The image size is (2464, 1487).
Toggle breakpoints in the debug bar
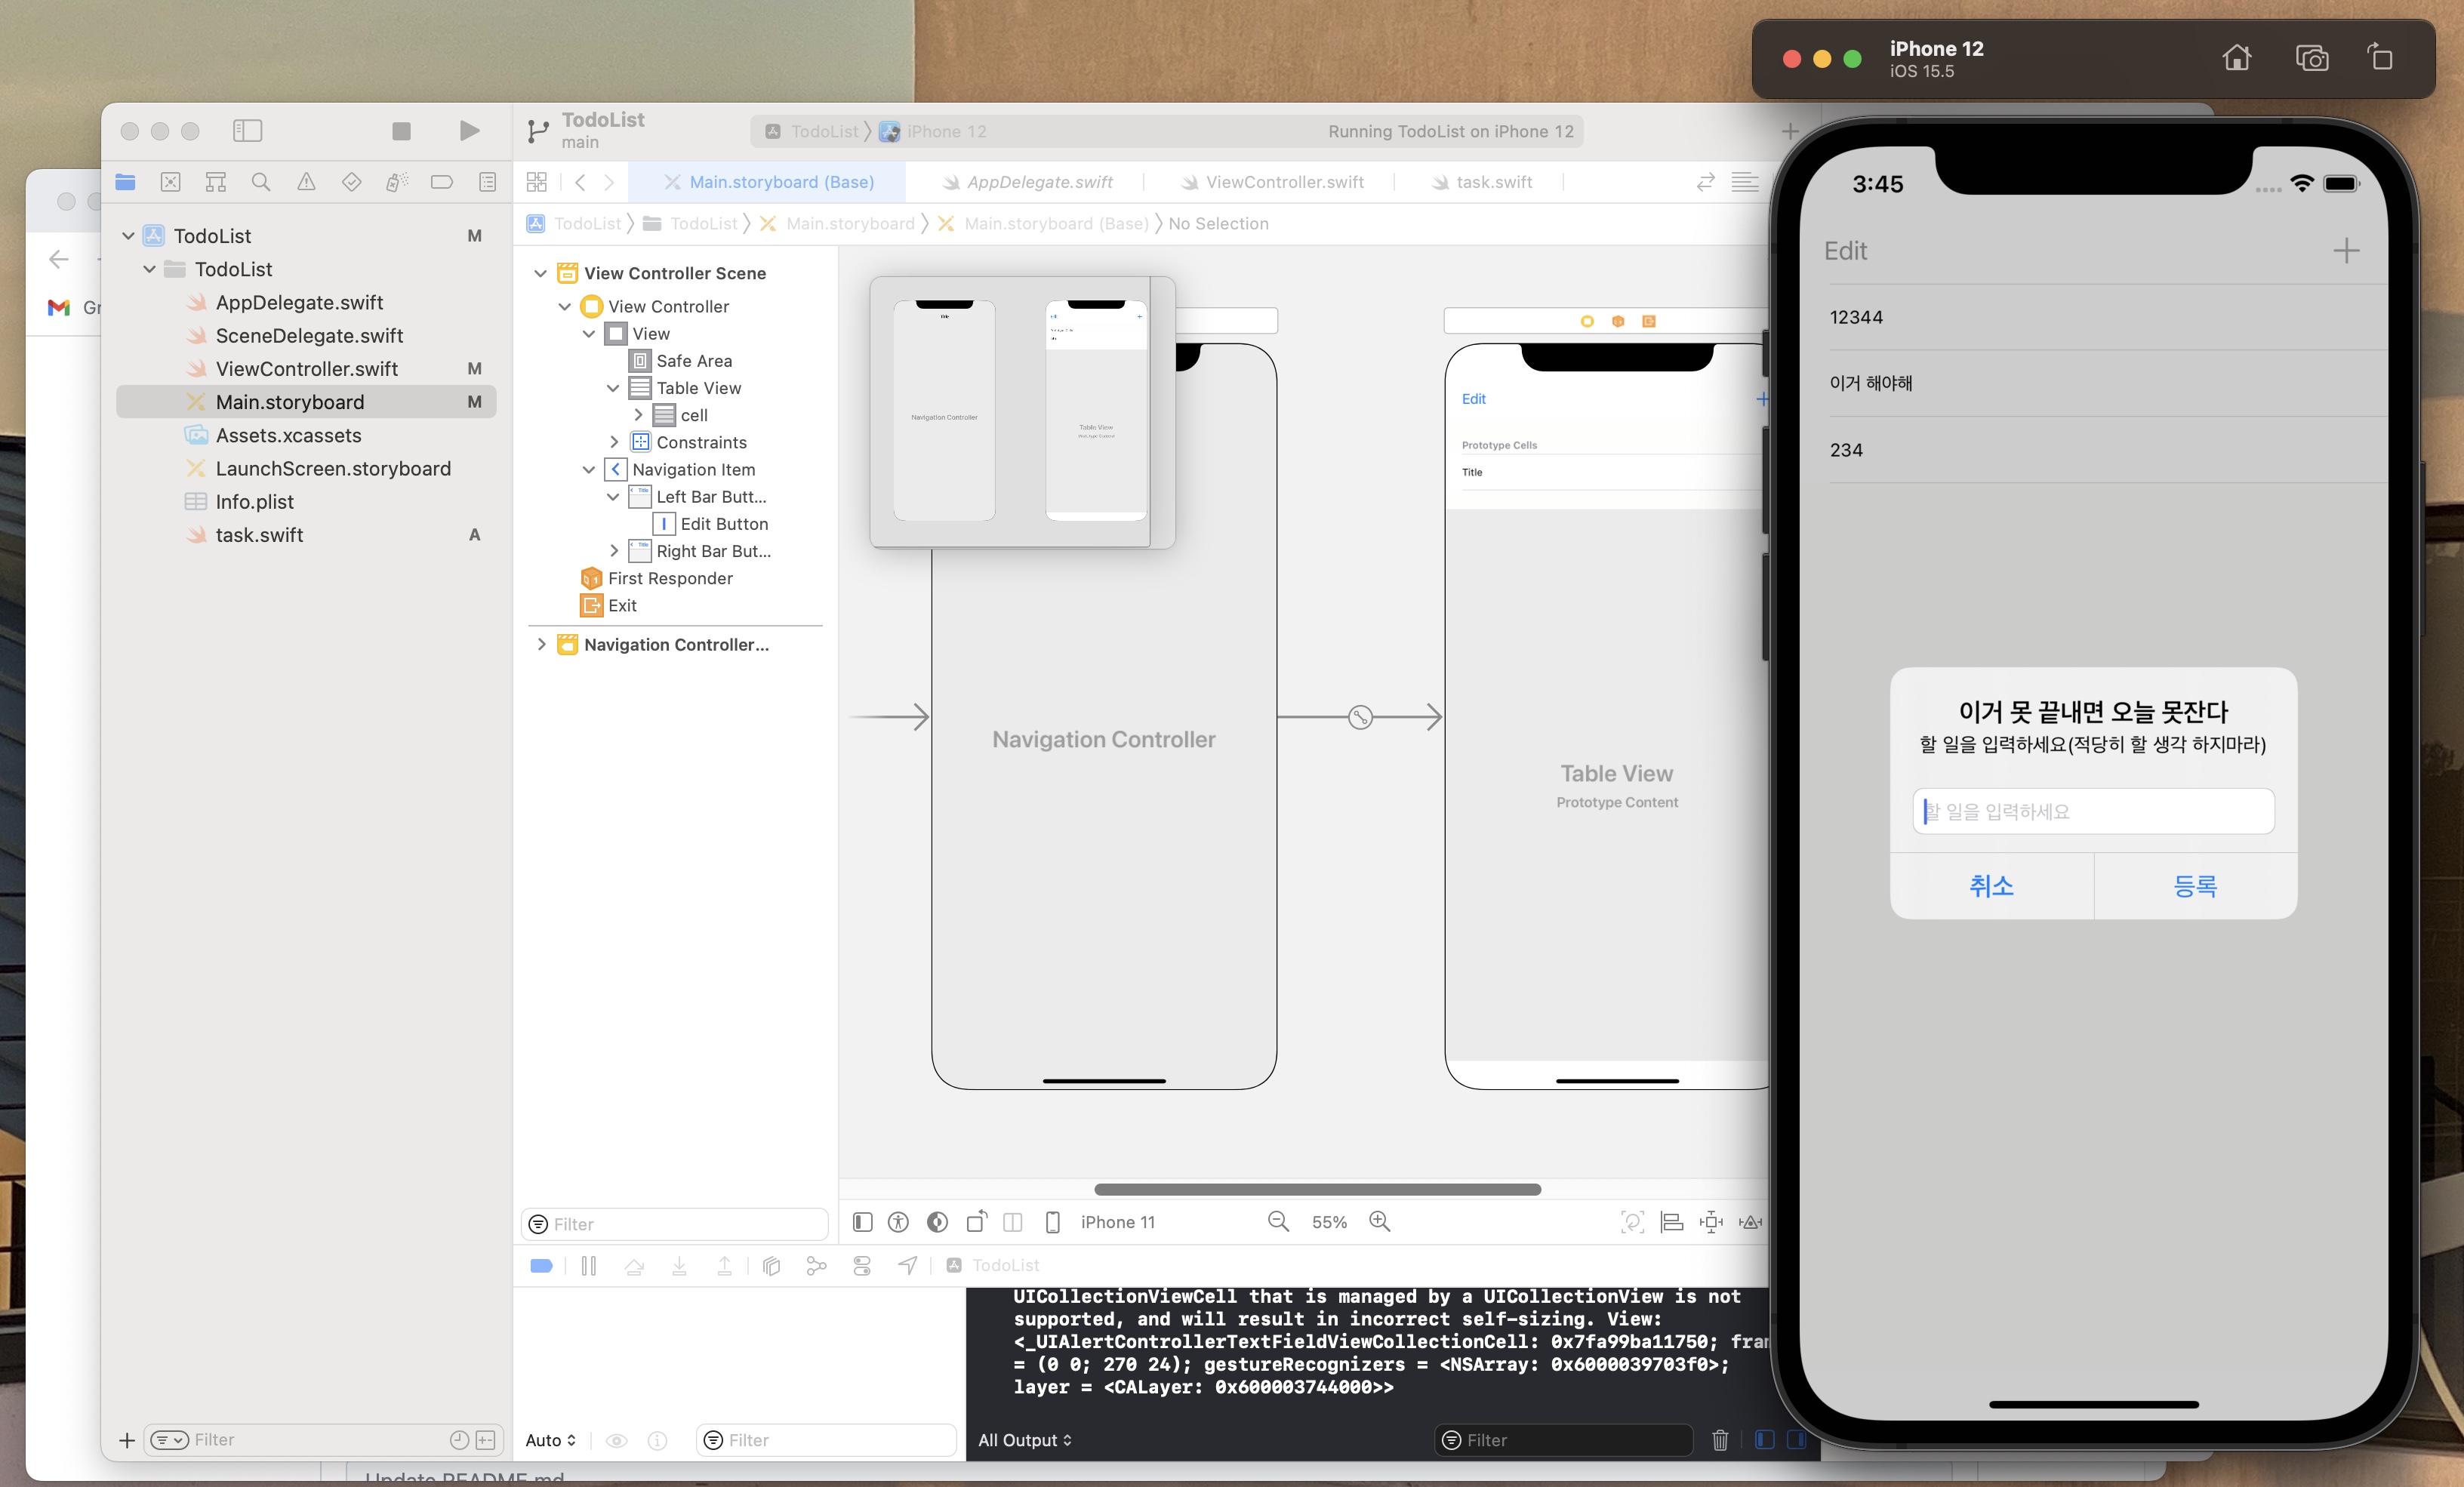coord(541,1266)
